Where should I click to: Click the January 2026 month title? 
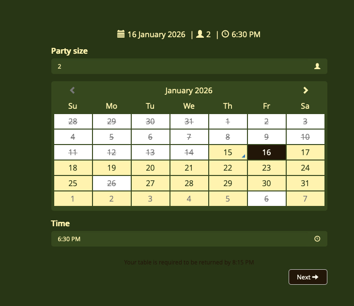[x=189, y=90]
